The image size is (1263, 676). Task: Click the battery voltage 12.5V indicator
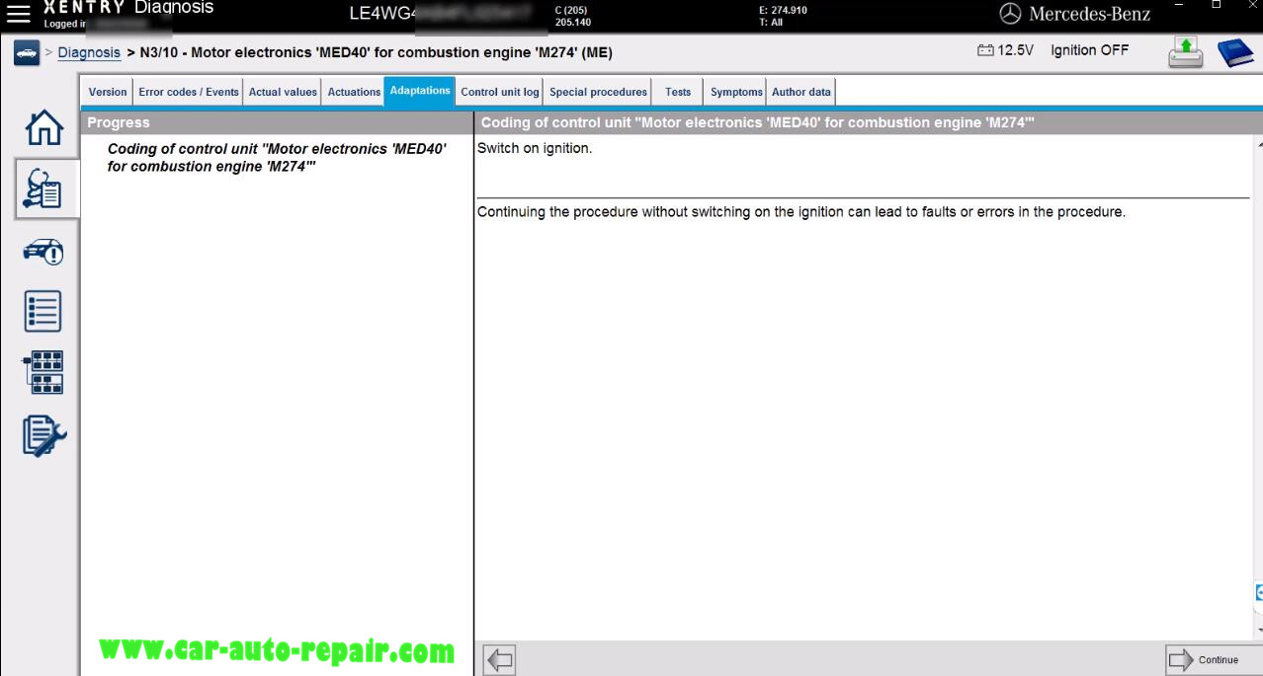point(1005,50)
